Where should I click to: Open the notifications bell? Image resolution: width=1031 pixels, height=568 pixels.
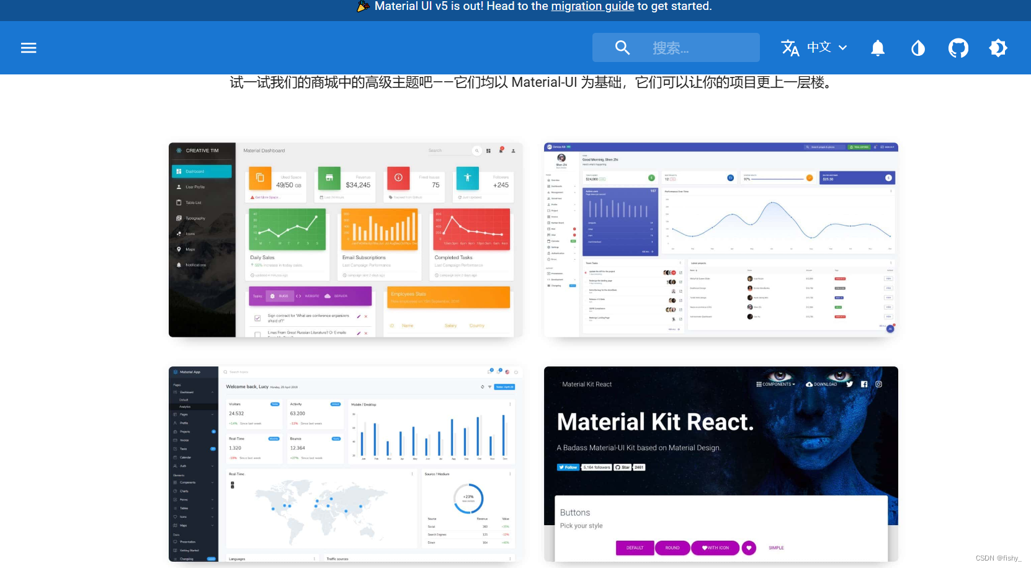click(x=878, y=48)
